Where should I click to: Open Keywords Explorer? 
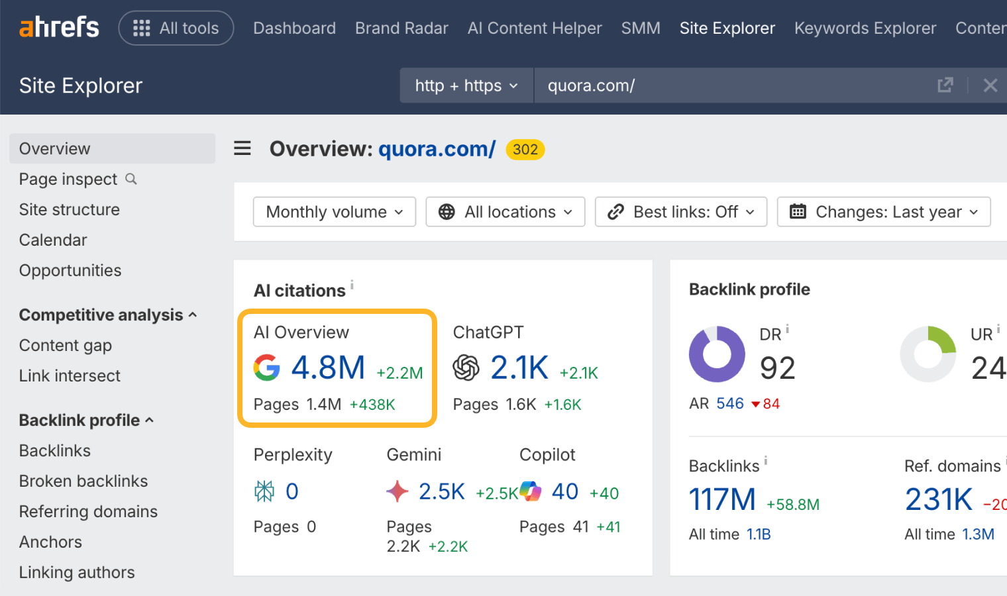(x=865, y=28)
